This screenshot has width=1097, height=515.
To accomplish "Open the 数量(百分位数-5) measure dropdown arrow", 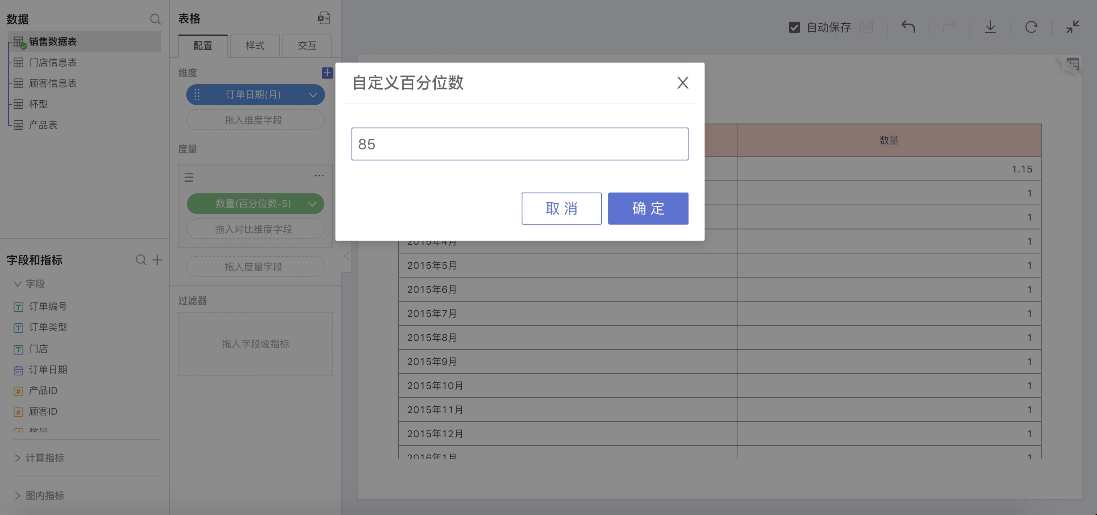I will point(312,204).
